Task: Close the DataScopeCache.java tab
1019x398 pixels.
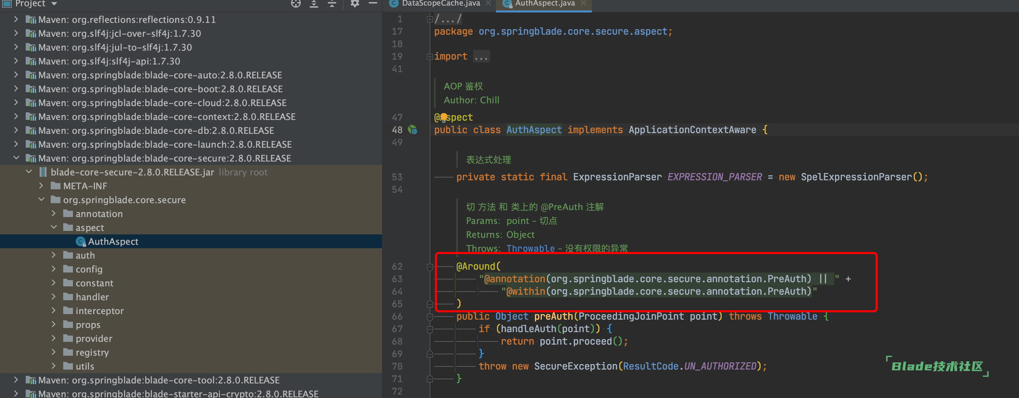Action: click(488, 3)
